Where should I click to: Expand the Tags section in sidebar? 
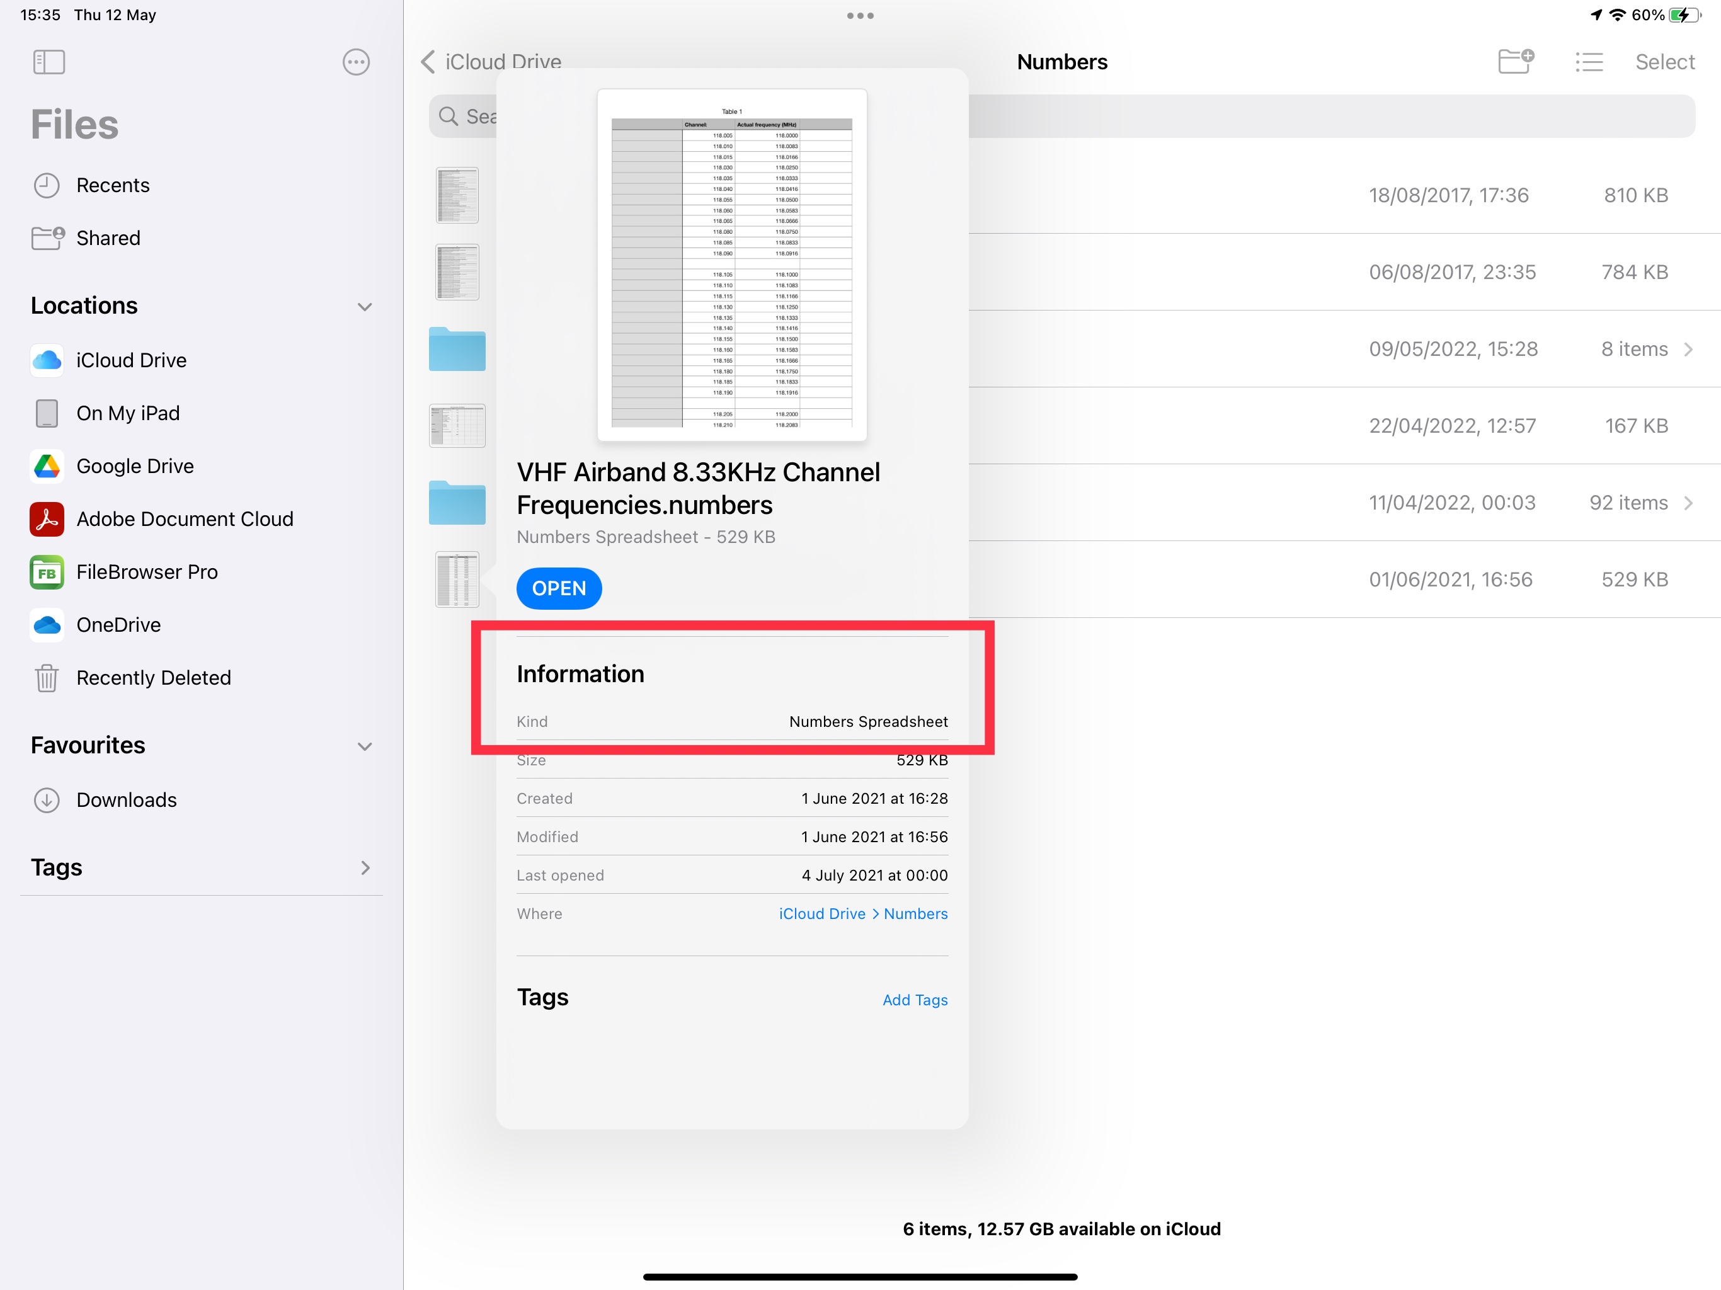click(364, 867)
